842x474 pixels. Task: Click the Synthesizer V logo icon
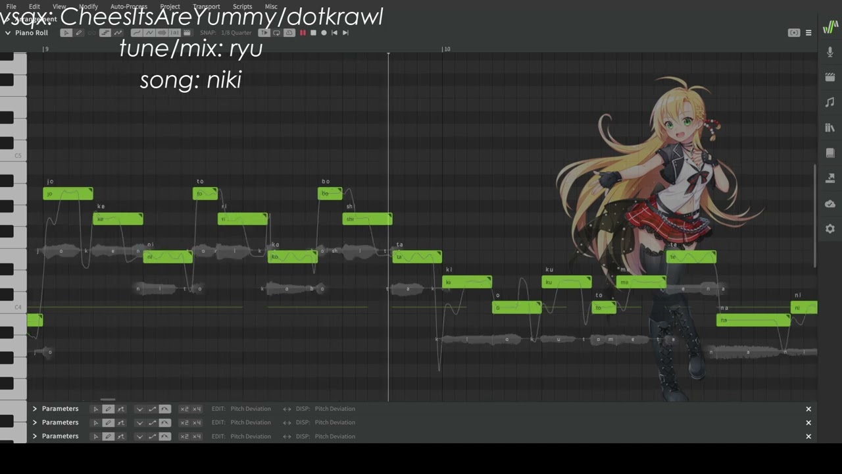[830, 27]
